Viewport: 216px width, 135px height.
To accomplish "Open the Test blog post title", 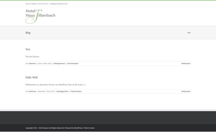I will point(28,49).
